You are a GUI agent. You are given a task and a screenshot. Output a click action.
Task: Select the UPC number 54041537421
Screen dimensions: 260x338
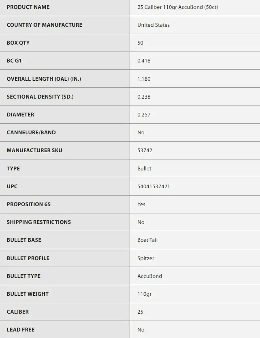(x=153, y=186)
